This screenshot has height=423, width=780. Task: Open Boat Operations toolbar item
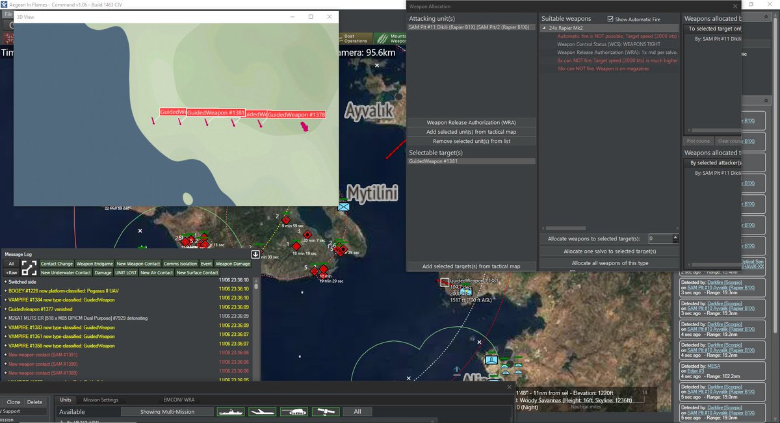355,39
